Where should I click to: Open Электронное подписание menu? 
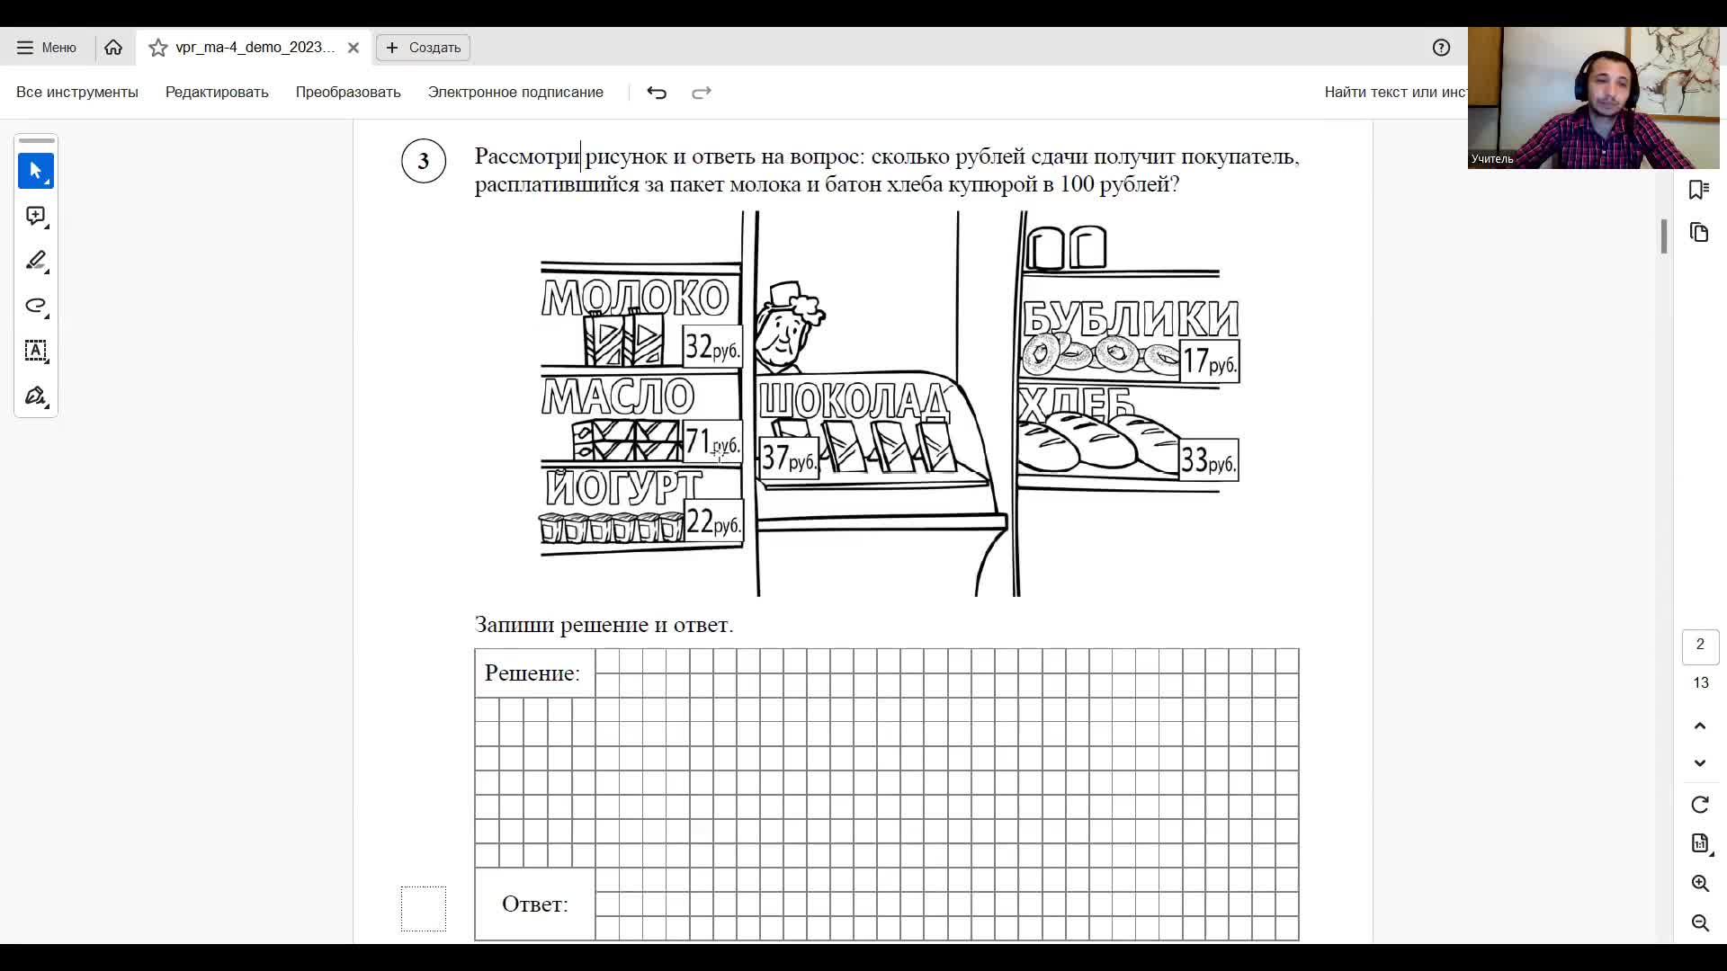pos(515,92)
